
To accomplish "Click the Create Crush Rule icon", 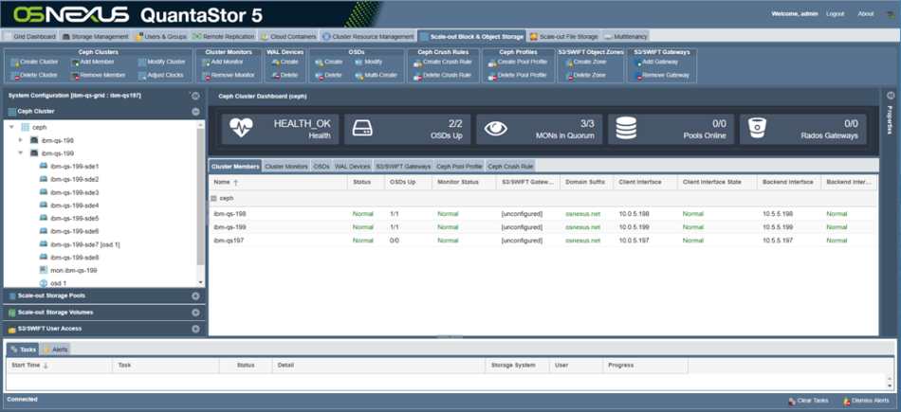I will pyautogui.click(x=417, y=62).
